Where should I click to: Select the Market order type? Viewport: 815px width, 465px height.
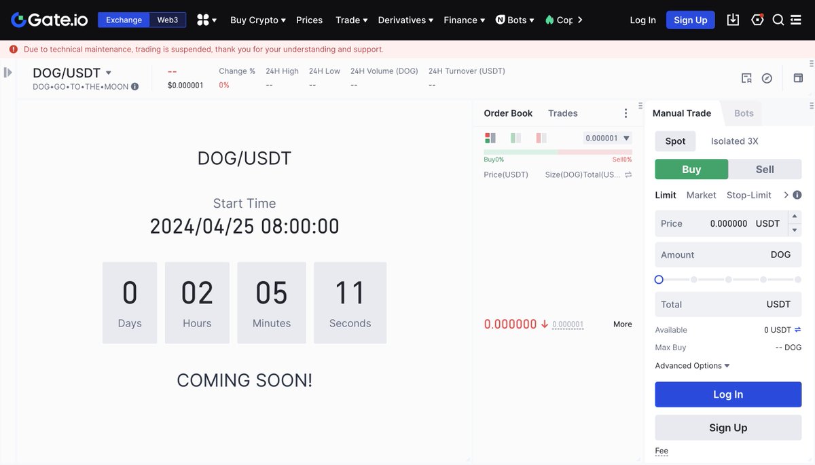click(701, 195)
